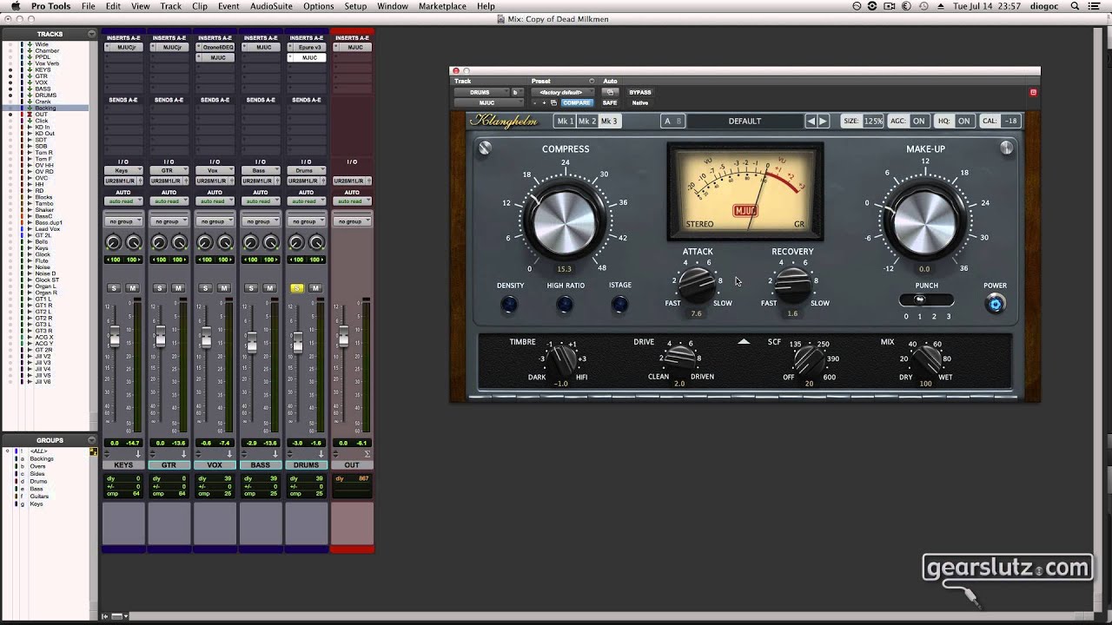Viewport: 1112px width, 625px height.
Task: Open Bass input path dropdown
Action: [x=261, y=171]
